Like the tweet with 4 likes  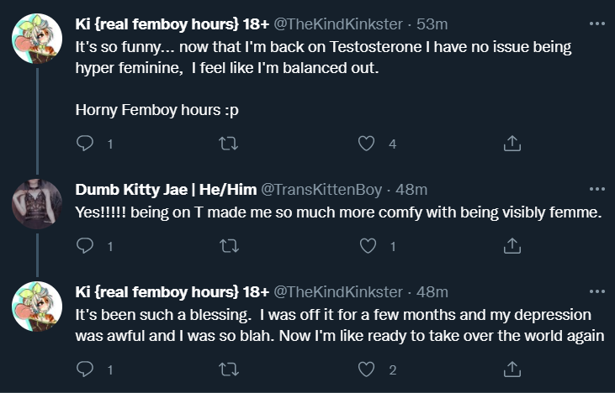click(366, 144)
